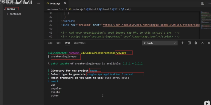The width and height of the screenshot is (211, 105).
Task: Open the Debug Console panel tab
Action: pos(80,43)
